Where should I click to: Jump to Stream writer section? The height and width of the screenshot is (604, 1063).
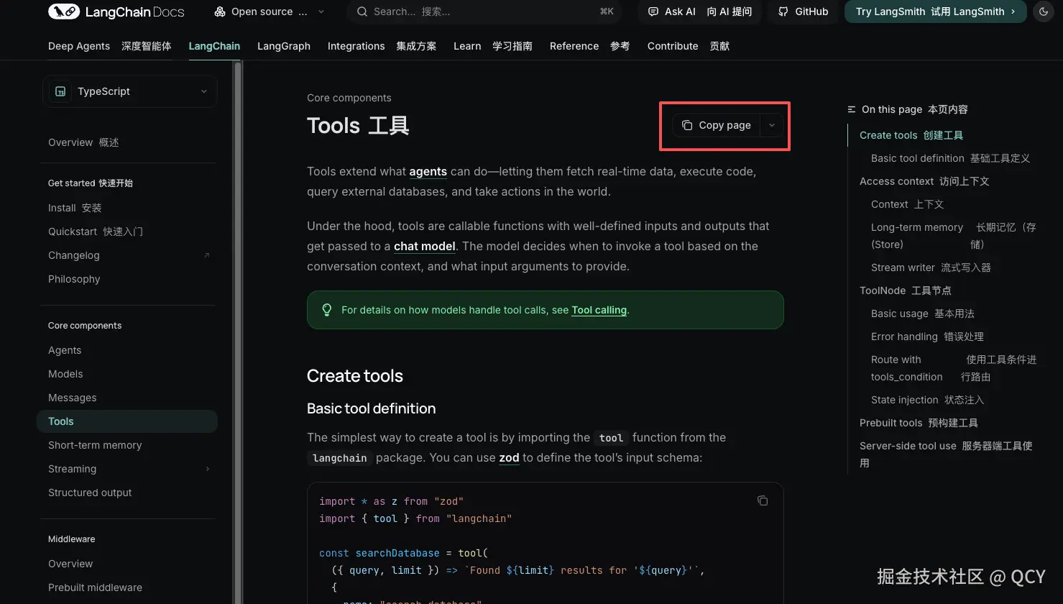(x=931, y=267)
